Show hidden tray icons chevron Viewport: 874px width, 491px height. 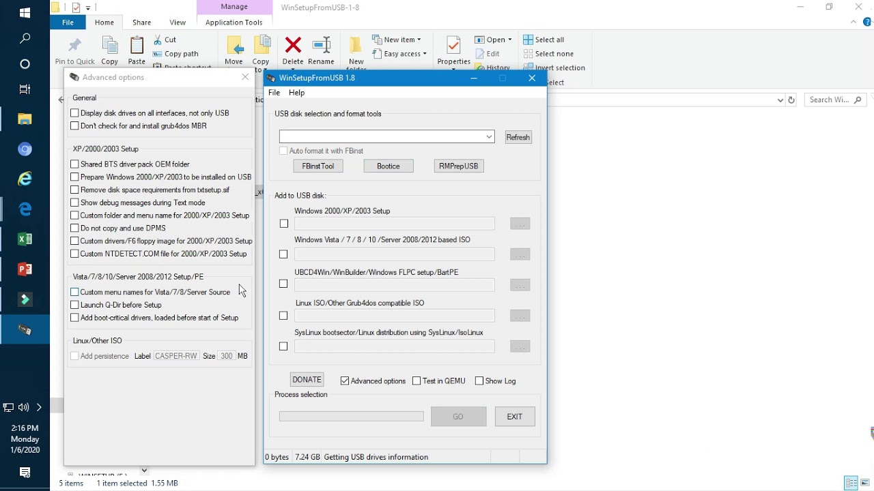[39, 407]
